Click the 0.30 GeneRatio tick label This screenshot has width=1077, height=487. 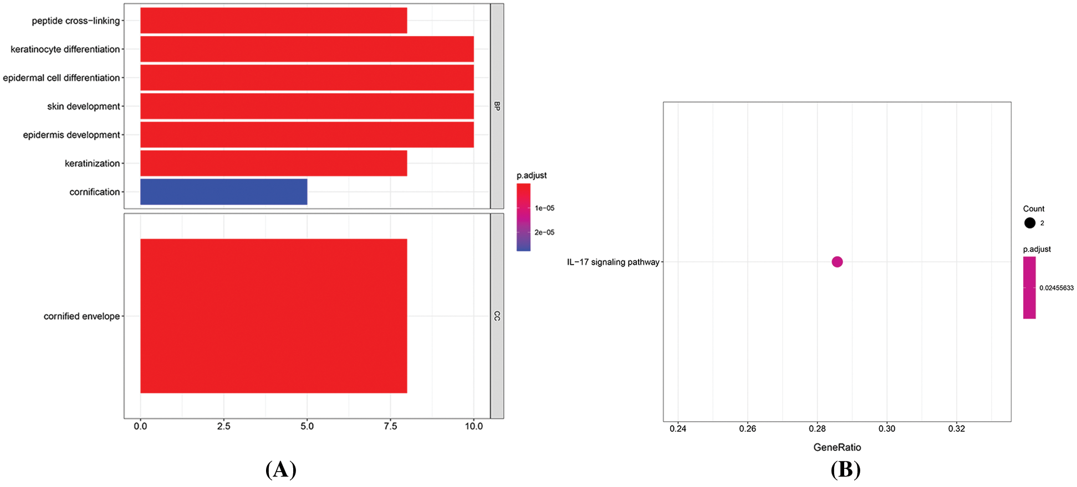point(887,429)
